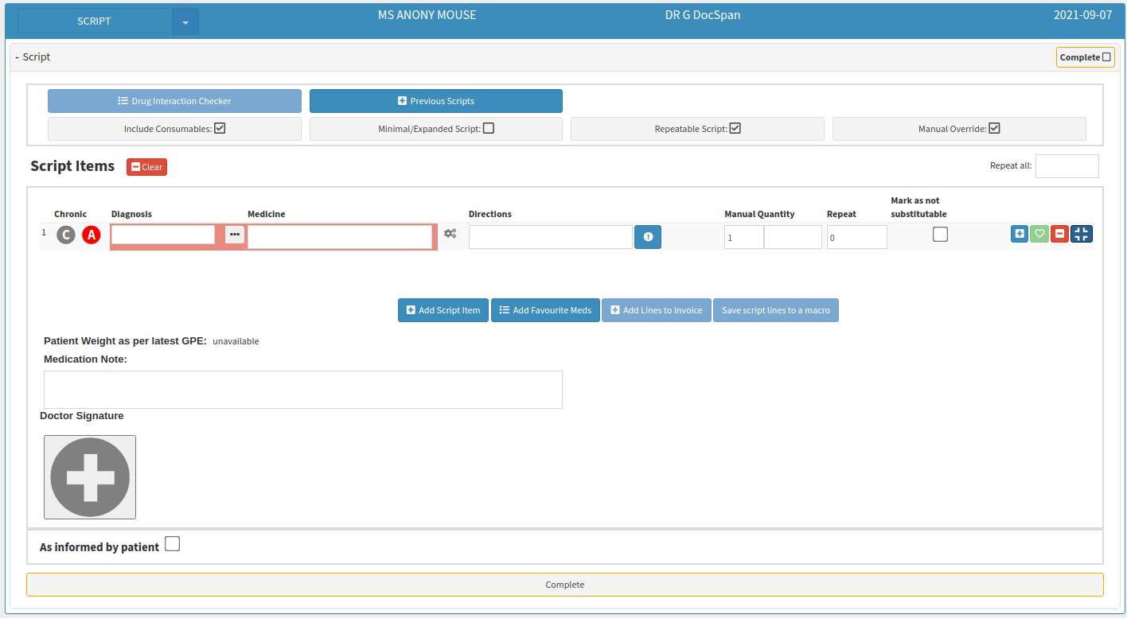Open the SCRIPT dropdown arrow
Screen dimensions: 1127x618
tap(185, 21)
